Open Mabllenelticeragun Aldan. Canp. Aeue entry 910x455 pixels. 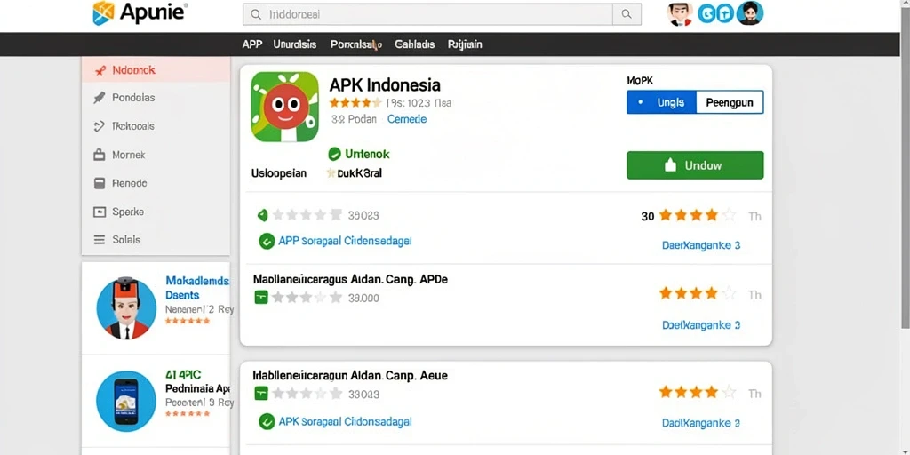[x=350, y=376]
